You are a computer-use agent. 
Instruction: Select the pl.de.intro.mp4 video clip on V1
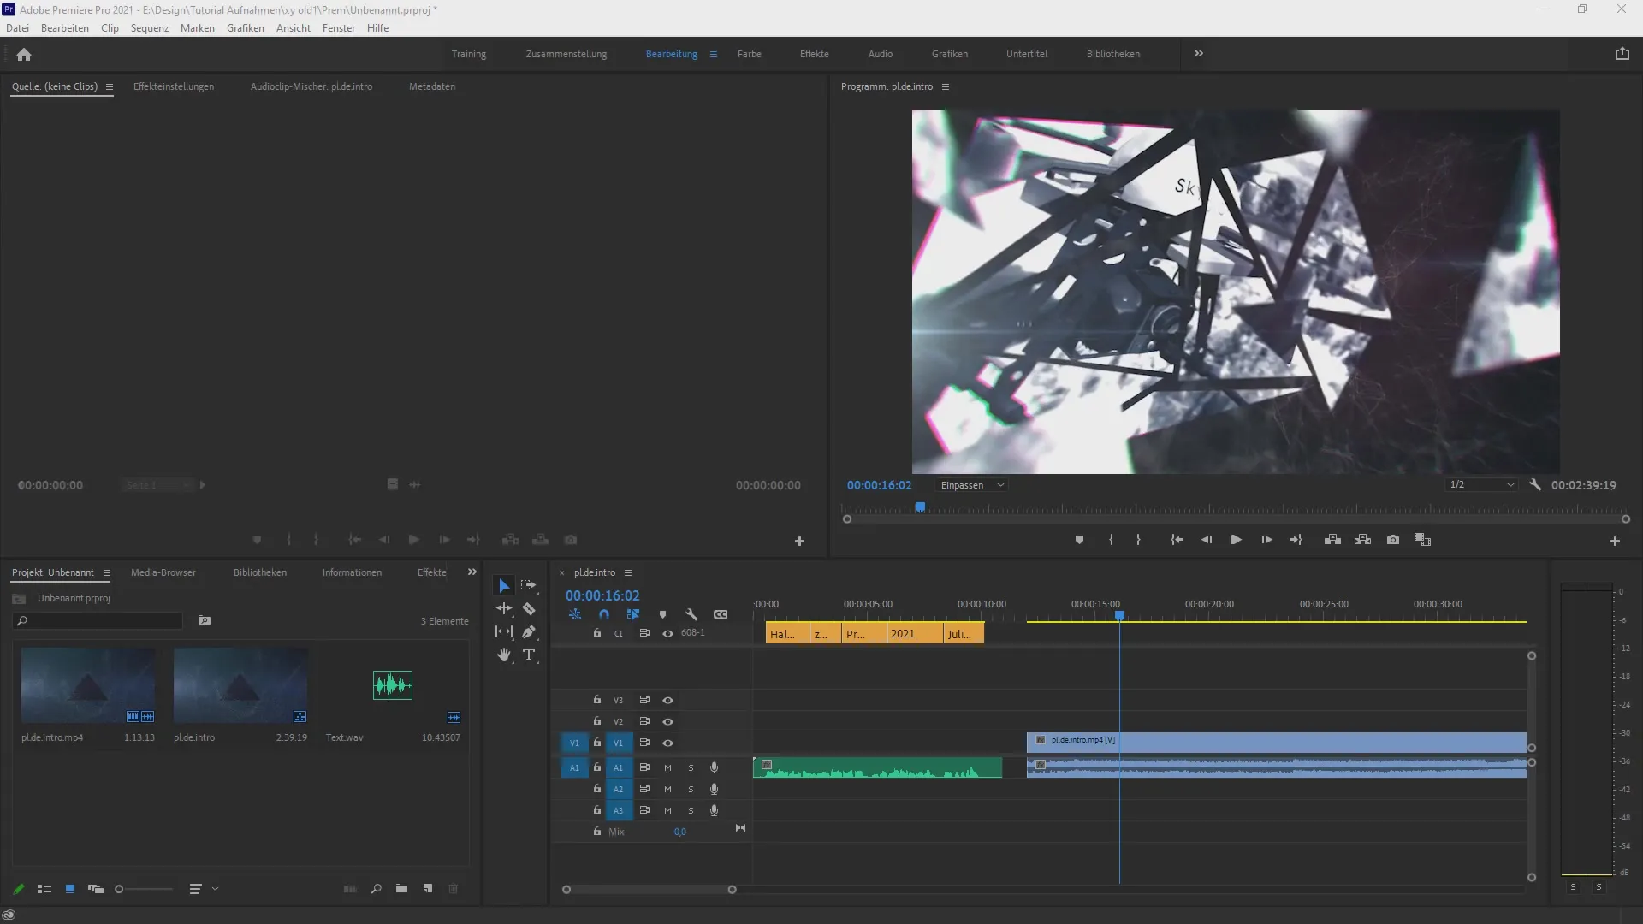tap(1276, 741)
